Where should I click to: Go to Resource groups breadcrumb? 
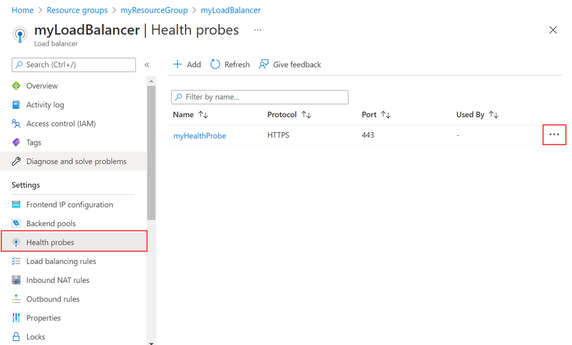pyautogui.click(x=77, y=10)
